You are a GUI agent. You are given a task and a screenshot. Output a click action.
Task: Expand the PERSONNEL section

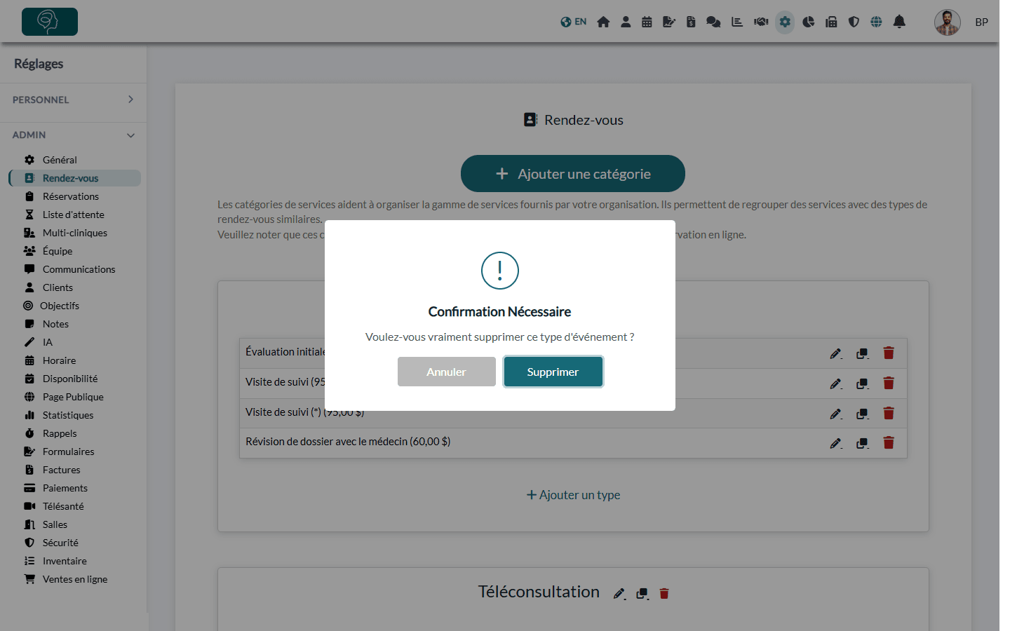click(x=73, y=100)
